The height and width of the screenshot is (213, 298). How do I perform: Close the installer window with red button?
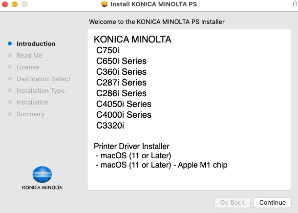tap(5, 4)
